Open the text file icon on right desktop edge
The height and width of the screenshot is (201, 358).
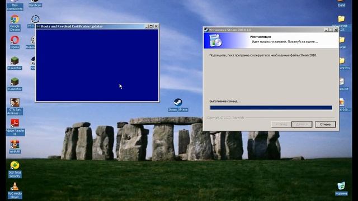coord(342,84)
